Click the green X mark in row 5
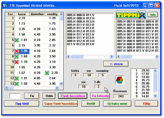The width and height of the screenshot is (164, 118). pyautogui.click(x=17, y=40)
